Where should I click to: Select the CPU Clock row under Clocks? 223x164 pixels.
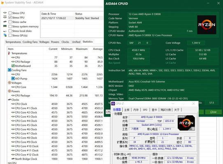tap(55, 104)
